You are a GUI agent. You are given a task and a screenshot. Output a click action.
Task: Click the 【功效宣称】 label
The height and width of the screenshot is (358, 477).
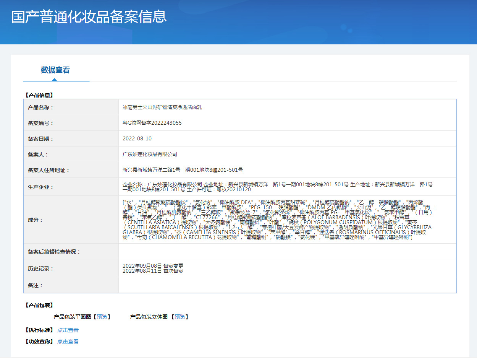(x=39, y=342)
